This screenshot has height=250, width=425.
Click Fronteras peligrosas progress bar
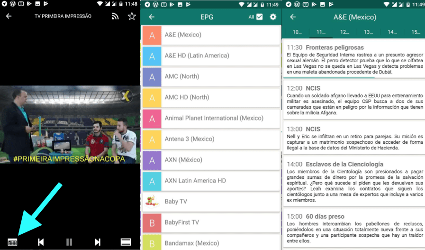[354, 78]
